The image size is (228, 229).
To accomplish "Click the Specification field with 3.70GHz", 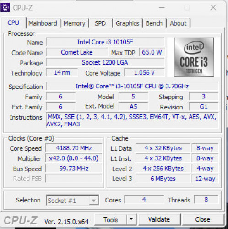I will point(132,86).
